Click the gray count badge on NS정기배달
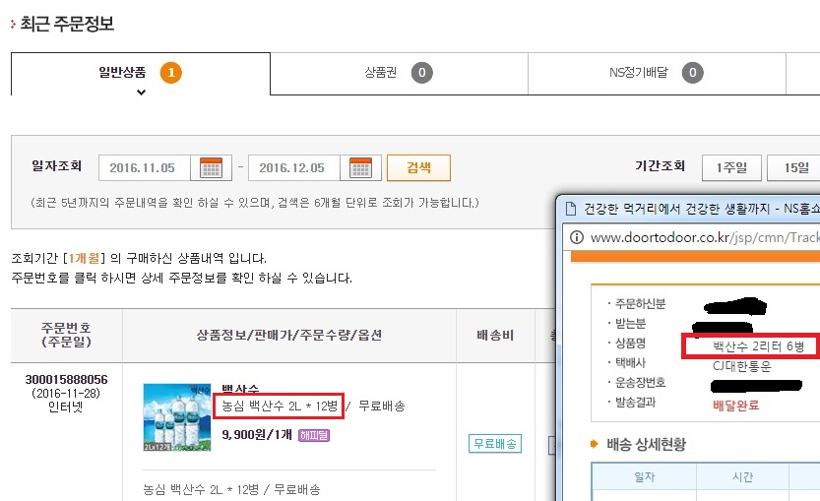 point(693,72)
